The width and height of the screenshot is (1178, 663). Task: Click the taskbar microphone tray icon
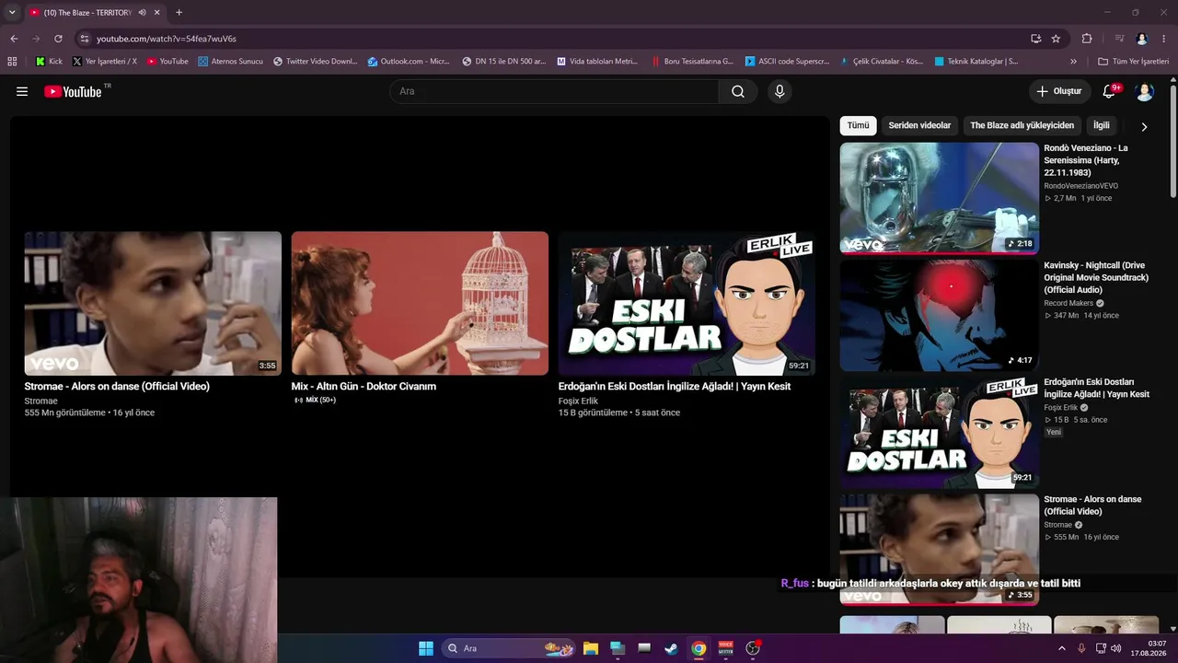click(x=1081, y=648)
